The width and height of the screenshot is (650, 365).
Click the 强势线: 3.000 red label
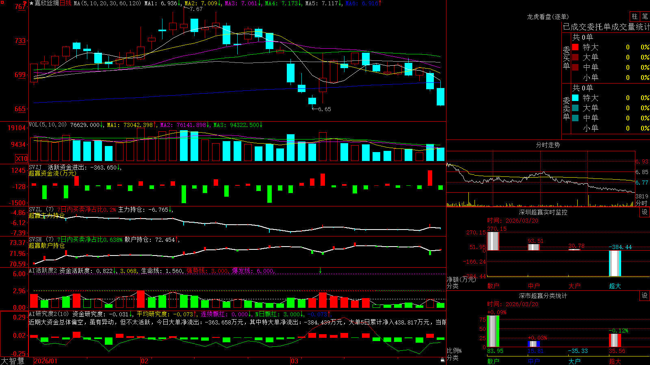207,271
